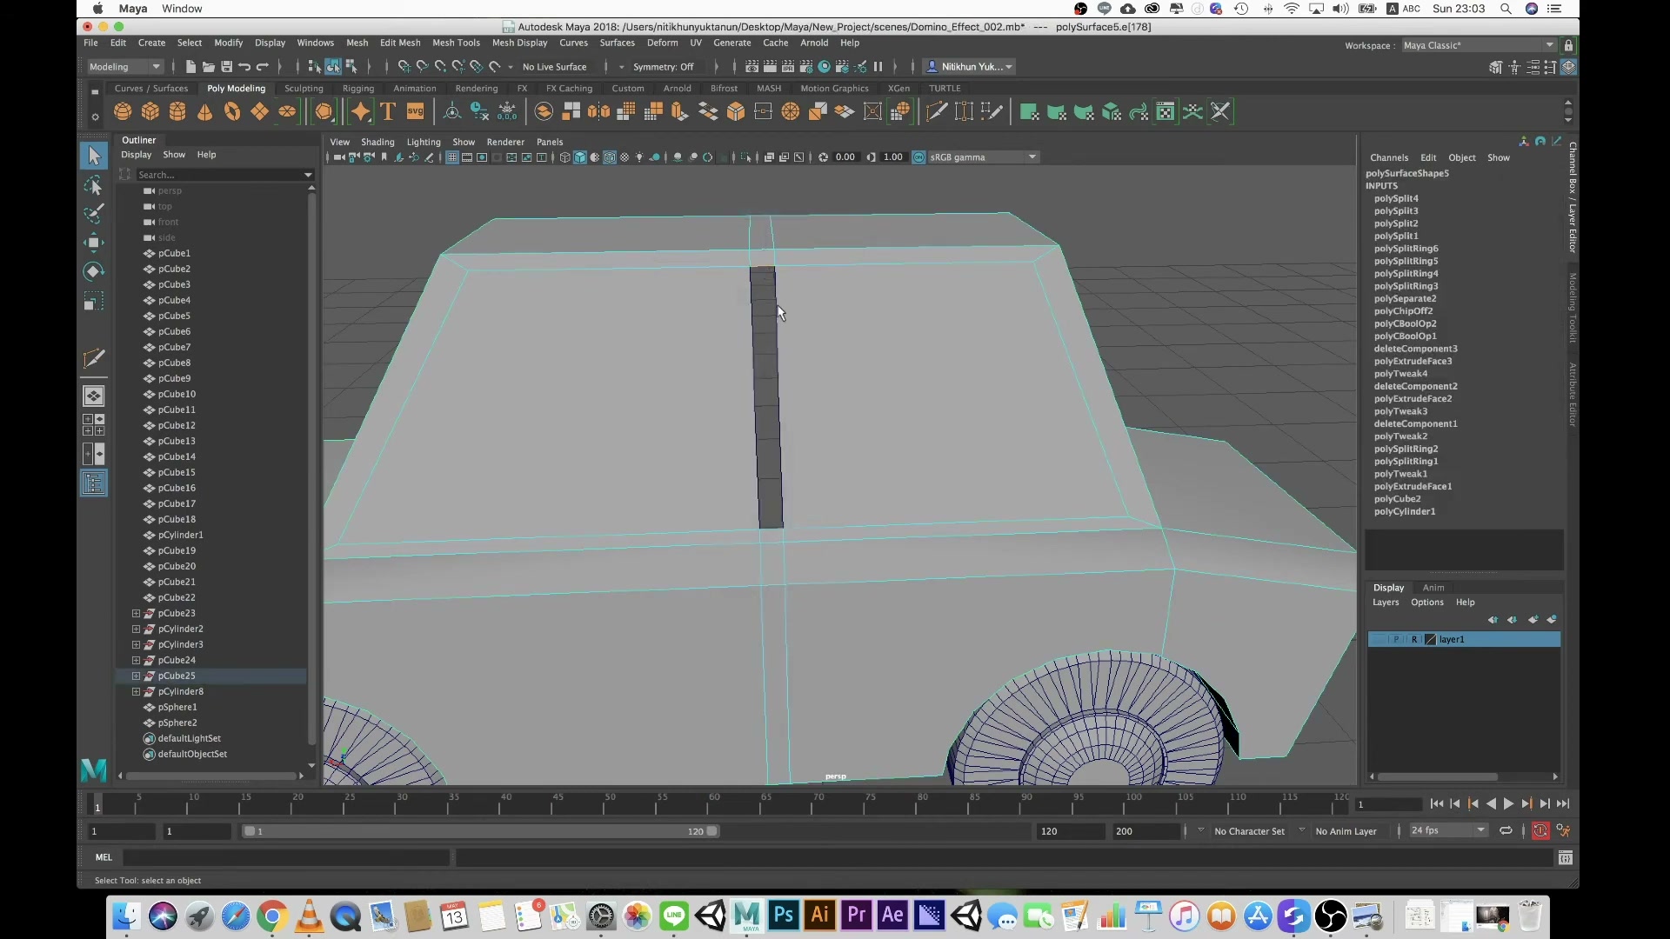This screenshot has height=939, width=1670.
Task: Open the Modeling menu set dropdown
Action: [125, 67]
